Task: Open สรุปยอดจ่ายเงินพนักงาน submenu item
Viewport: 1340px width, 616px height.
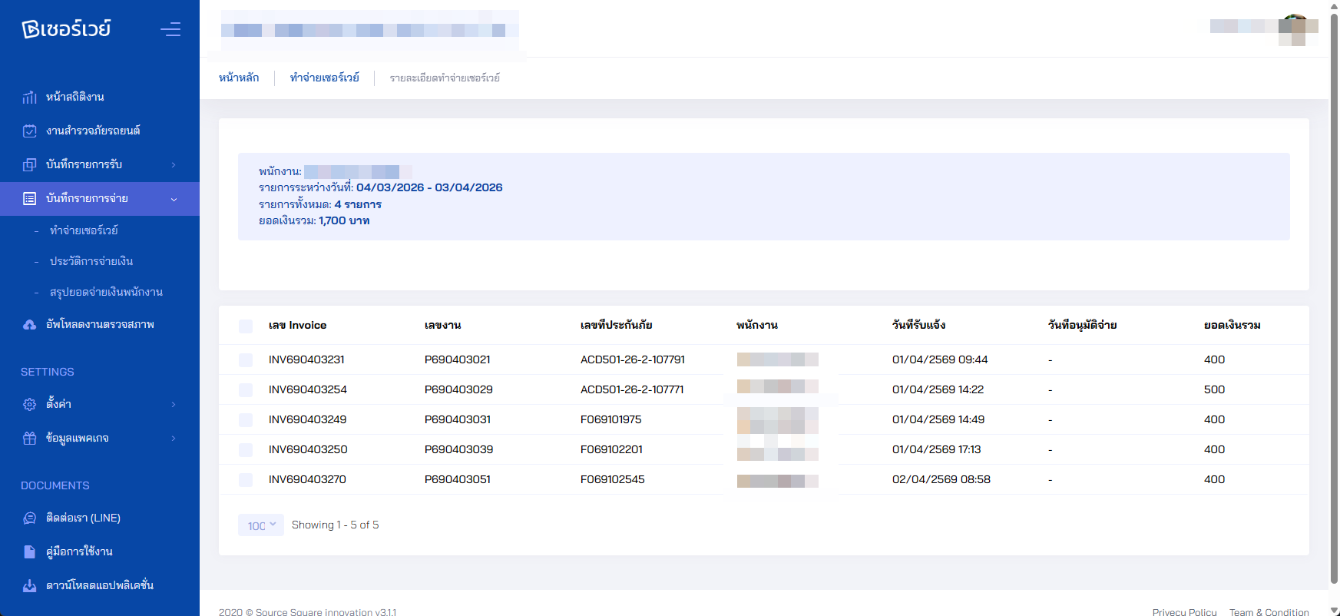Action: tap(106, 292)
